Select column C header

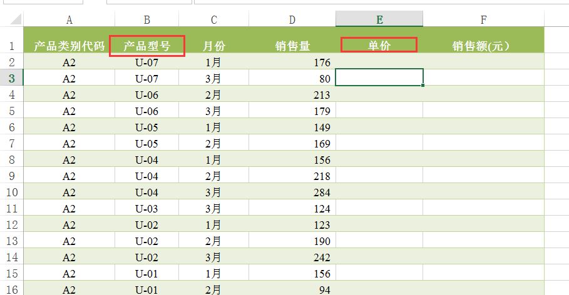click(213, 19)
